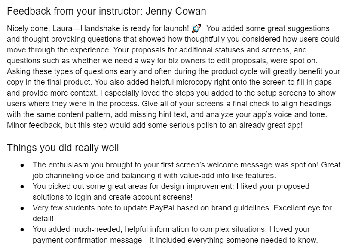Click the words 'Excellent eye for' text
Image resolution: width=349 pixels, height=250 pixels.
coord(303,208)
